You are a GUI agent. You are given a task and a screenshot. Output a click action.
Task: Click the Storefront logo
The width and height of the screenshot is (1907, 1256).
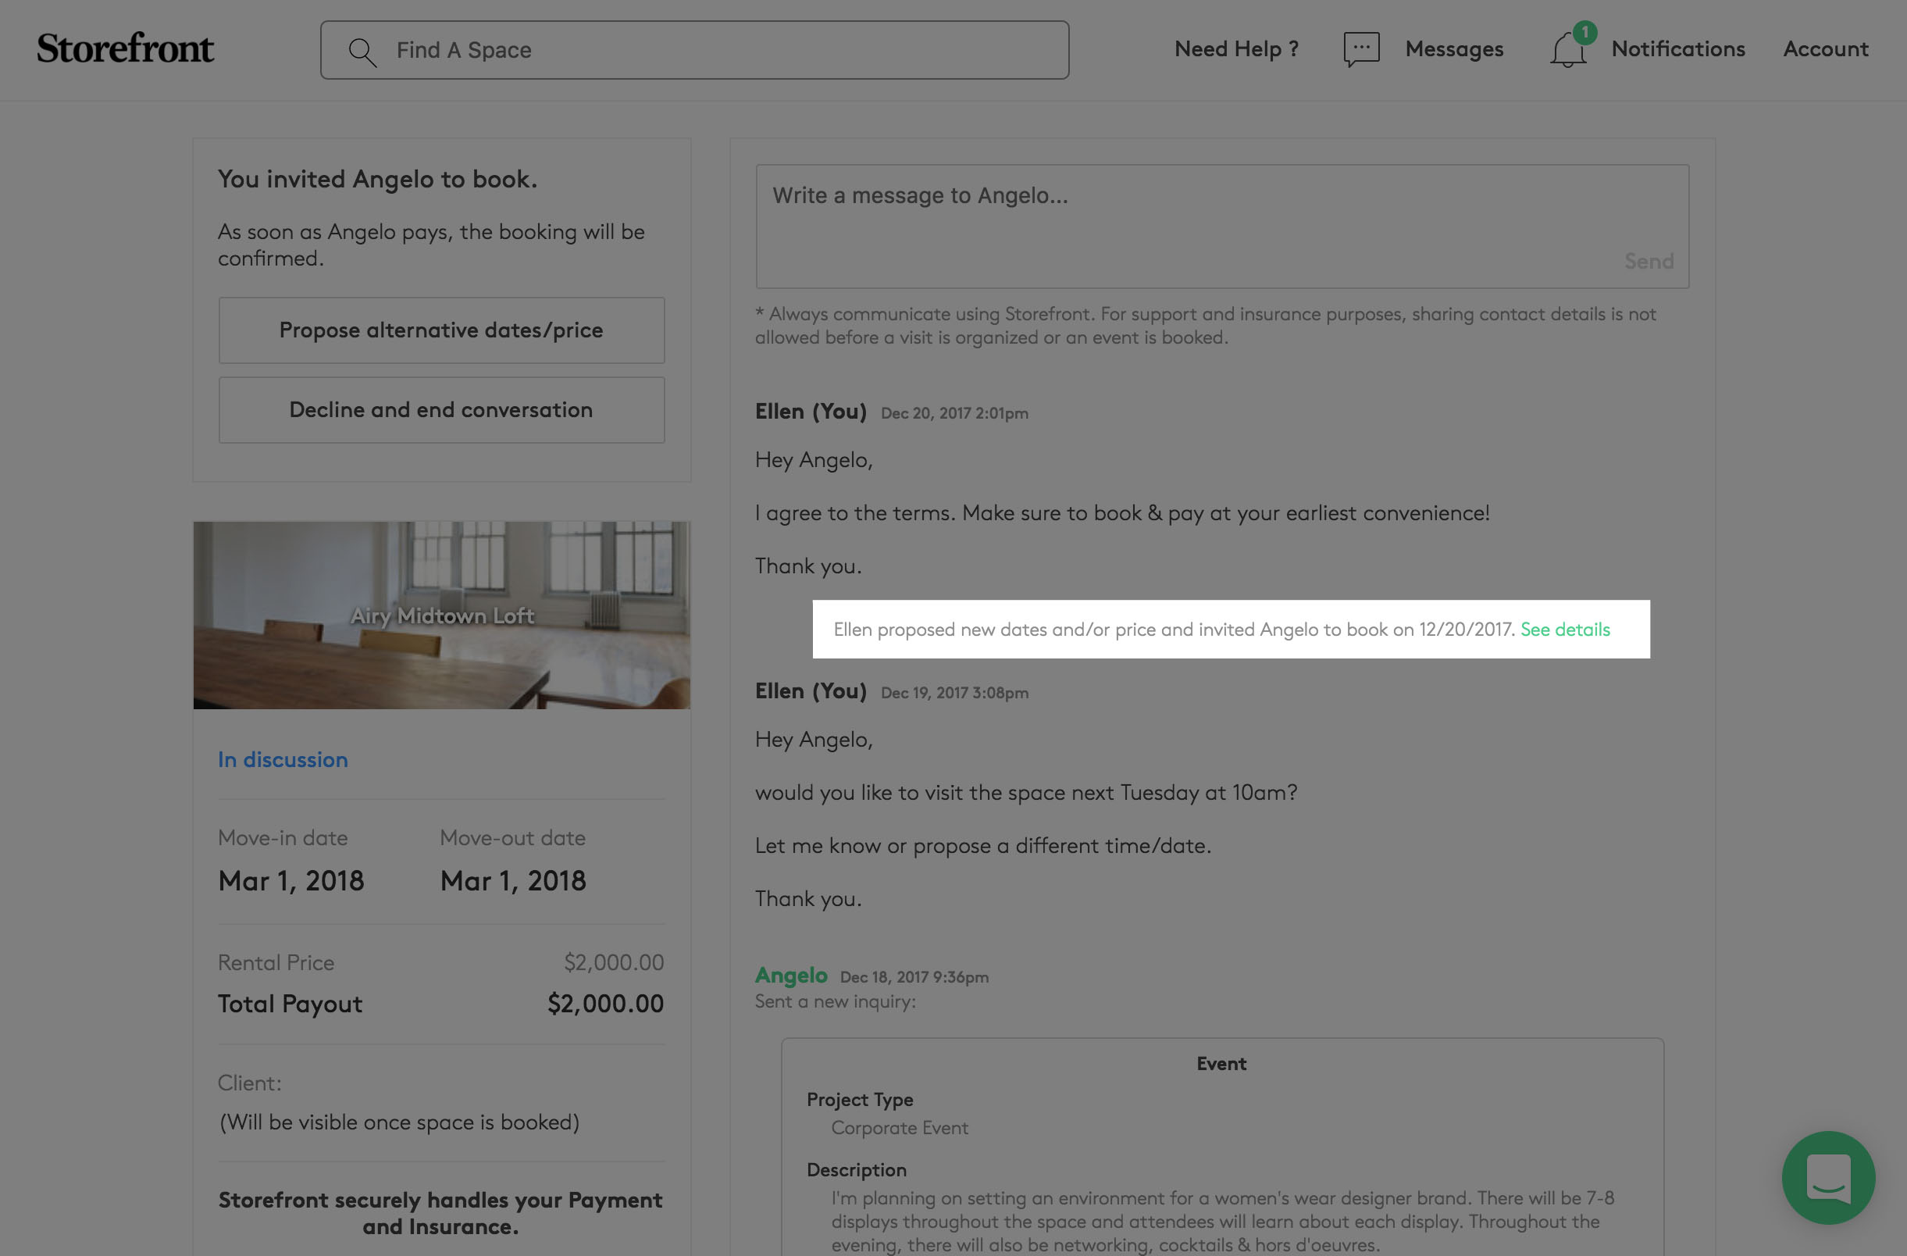point(125,48)
